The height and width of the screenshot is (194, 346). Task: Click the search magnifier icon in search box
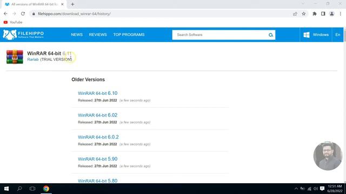tap(271, 35)
